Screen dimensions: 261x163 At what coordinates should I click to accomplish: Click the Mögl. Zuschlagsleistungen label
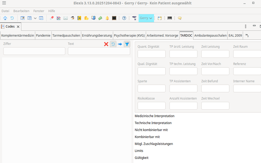pyautogui.click(x=154, y=144)
